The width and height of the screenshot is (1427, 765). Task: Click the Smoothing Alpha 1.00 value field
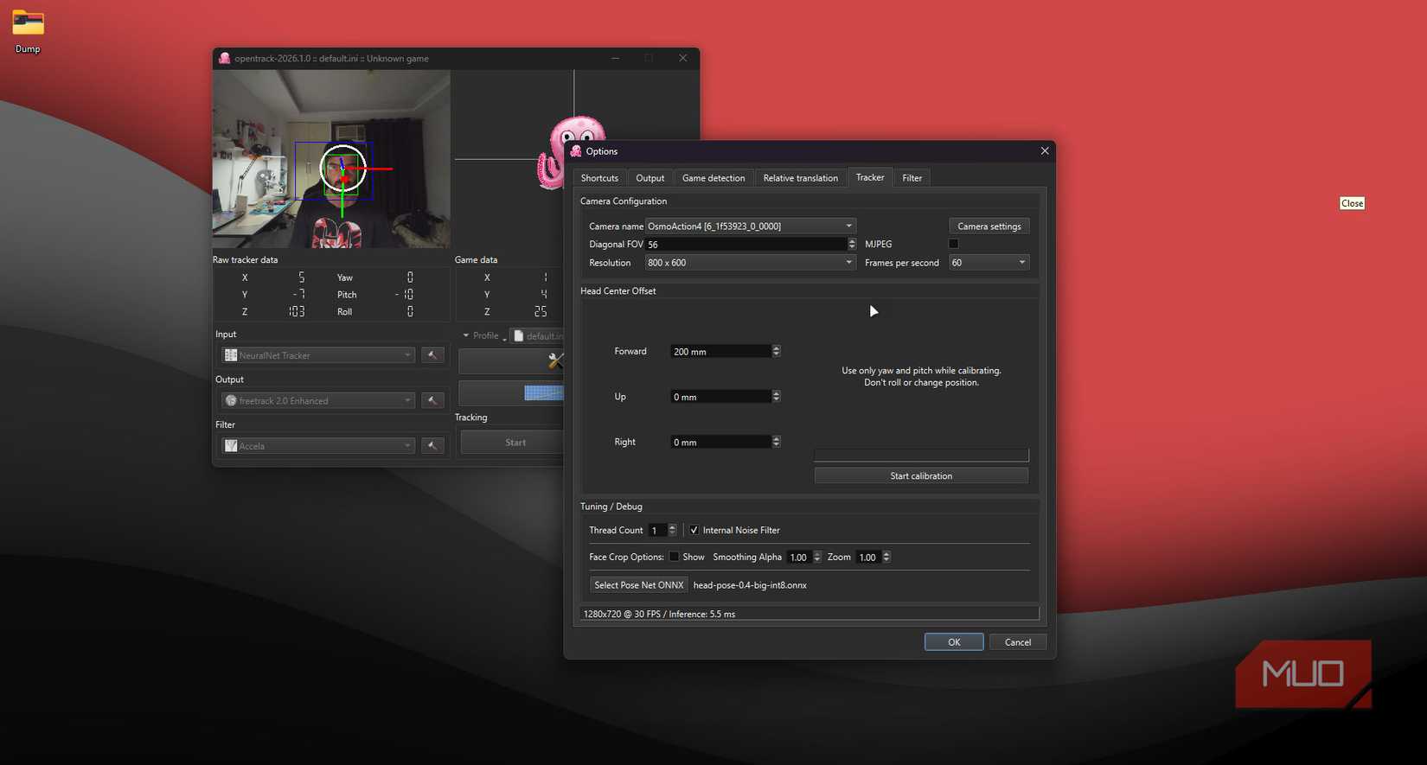coord(800,557)
